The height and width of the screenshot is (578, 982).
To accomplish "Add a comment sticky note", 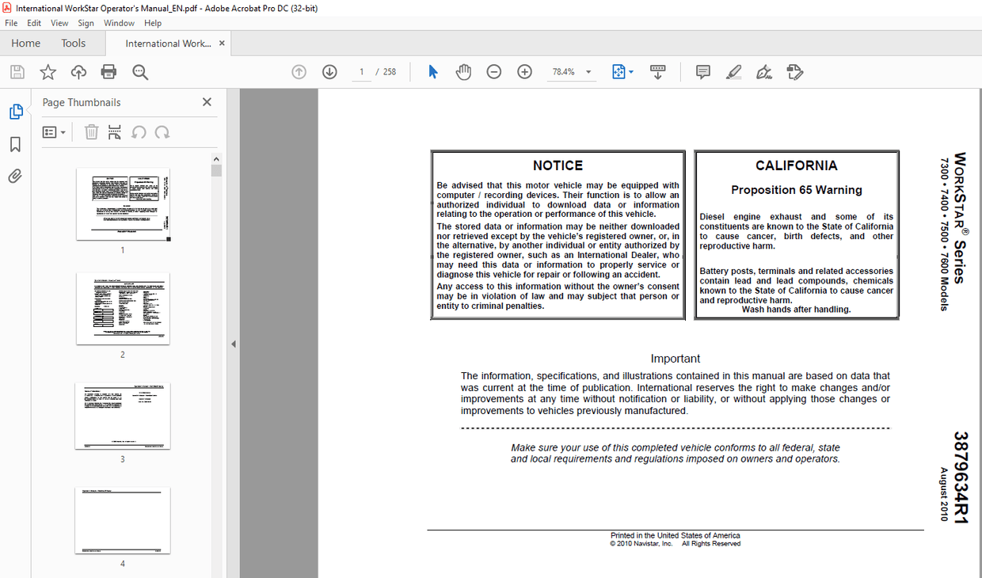I will (702, 72).
